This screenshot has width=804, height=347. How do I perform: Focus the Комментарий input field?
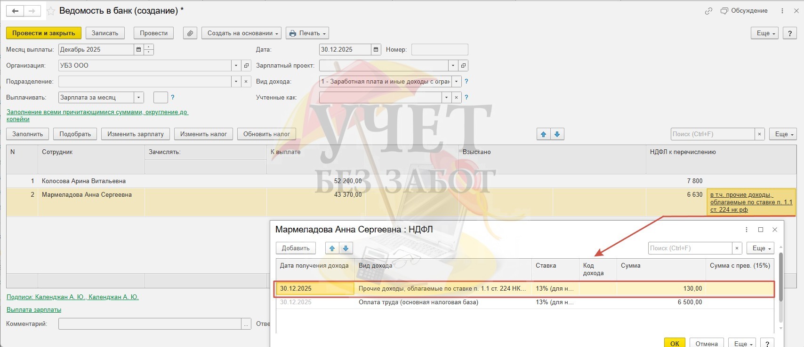pyautogui.click(x=150, y=324)
